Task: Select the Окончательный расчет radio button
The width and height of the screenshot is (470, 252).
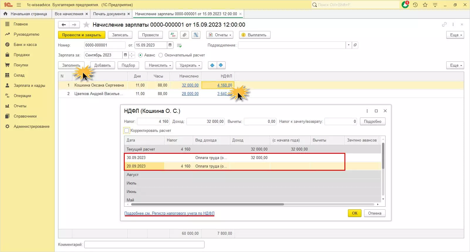Action: (x=160, y=55)
